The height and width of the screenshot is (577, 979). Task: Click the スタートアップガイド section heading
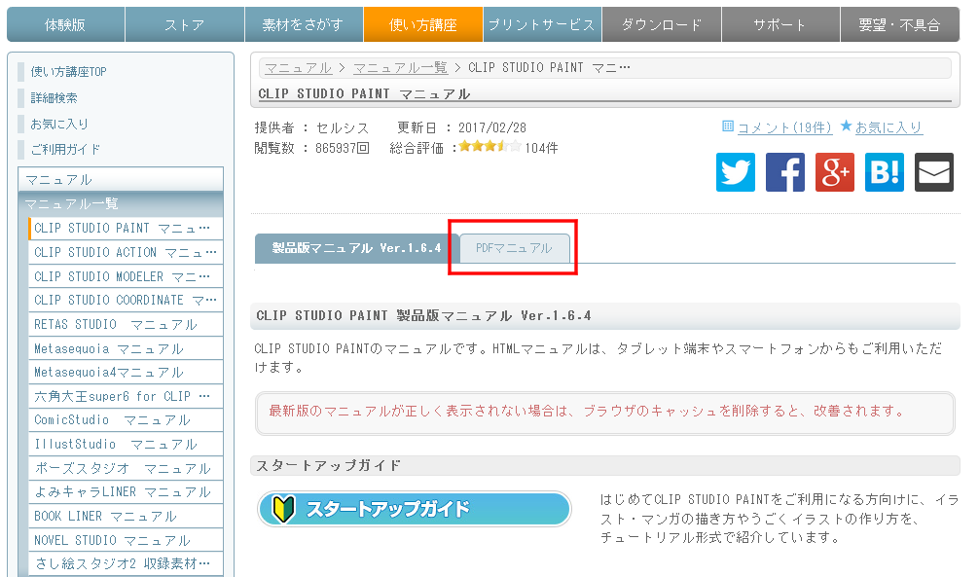(x=605, y=465)
